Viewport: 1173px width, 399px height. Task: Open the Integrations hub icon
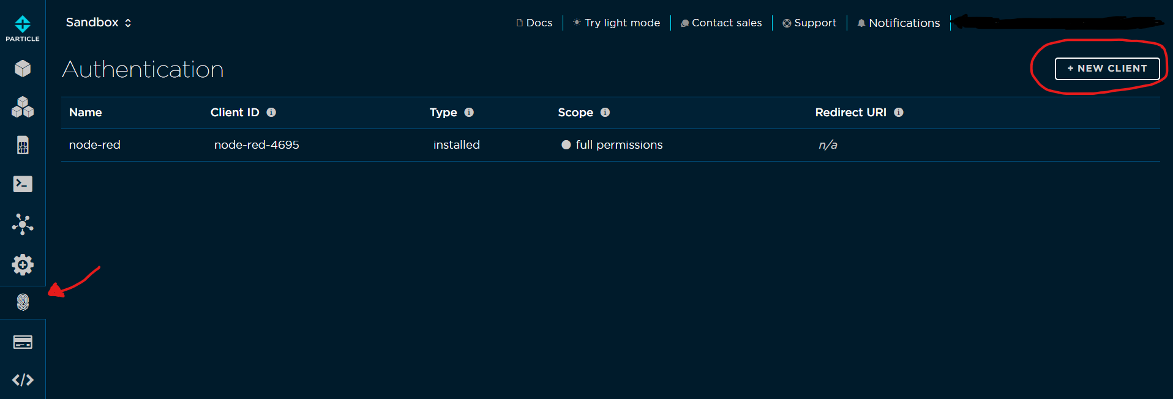[x=23, y=225]
